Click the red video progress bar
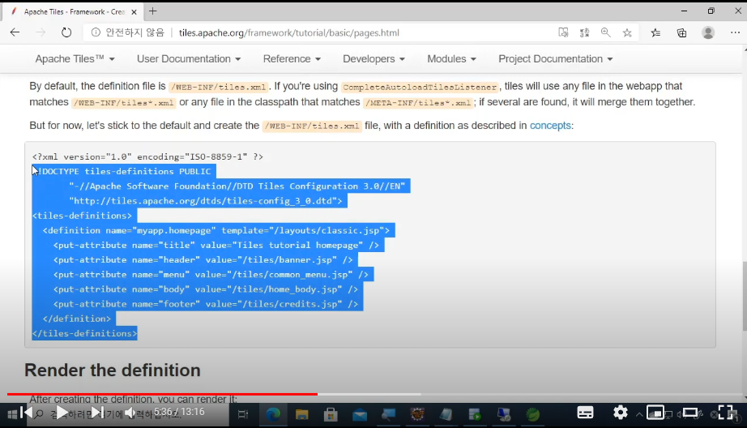 pyautogui.click(x=162, y=394)
